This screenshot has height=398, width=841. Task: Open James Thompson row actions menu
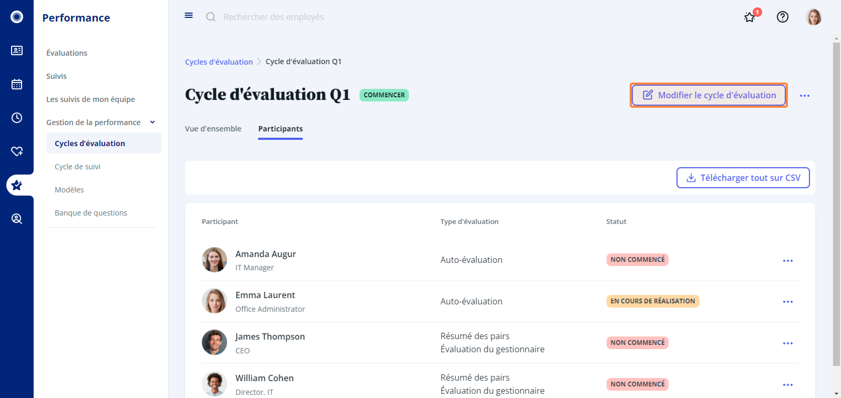787,343
